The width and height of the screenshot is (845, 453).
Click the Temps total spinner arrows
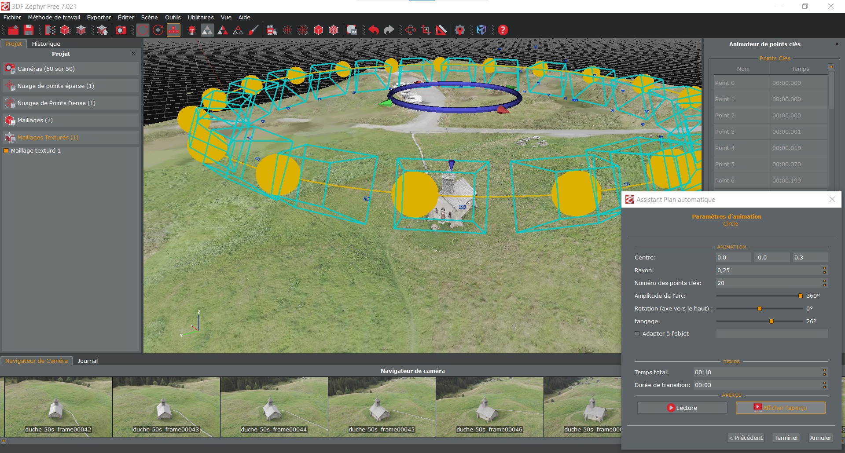point(825,372)
